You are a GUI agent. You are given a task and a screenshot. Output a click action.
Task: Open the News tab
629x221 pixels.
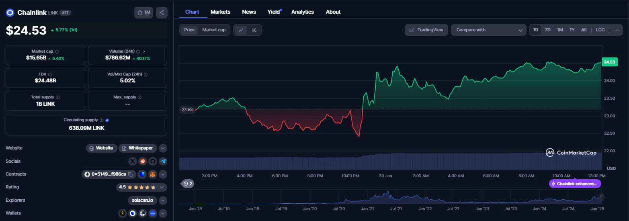tap(249, 12)
